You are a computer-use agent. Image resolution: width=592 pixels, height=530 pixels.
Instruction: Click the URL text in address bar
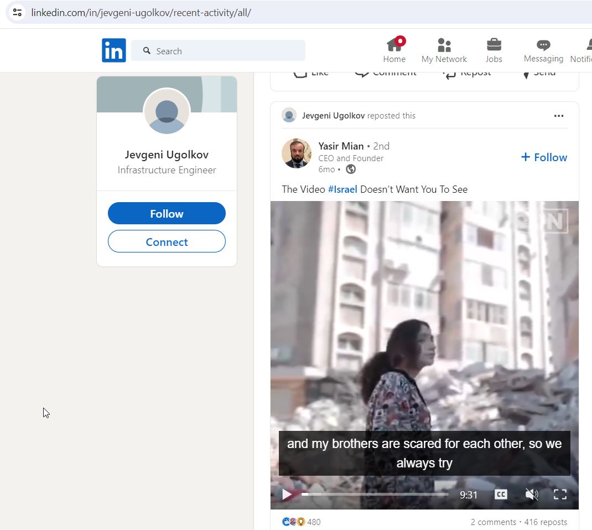[x=141, y=13]
